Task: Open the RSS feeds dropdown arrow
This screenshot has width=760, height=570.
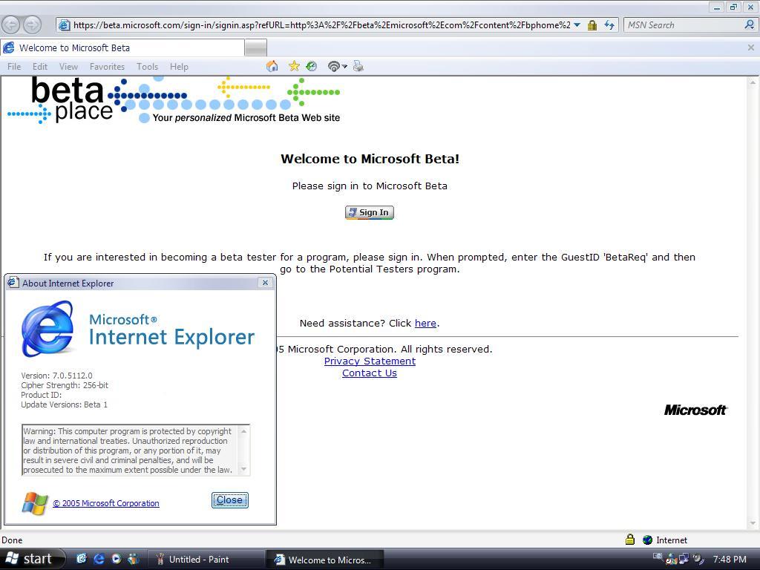Action: point(344,66)
